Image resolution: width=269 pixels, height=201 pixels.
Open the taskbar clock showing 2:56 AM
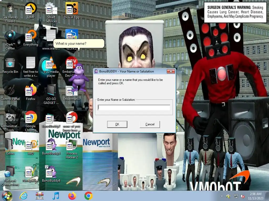pos(255,196)
